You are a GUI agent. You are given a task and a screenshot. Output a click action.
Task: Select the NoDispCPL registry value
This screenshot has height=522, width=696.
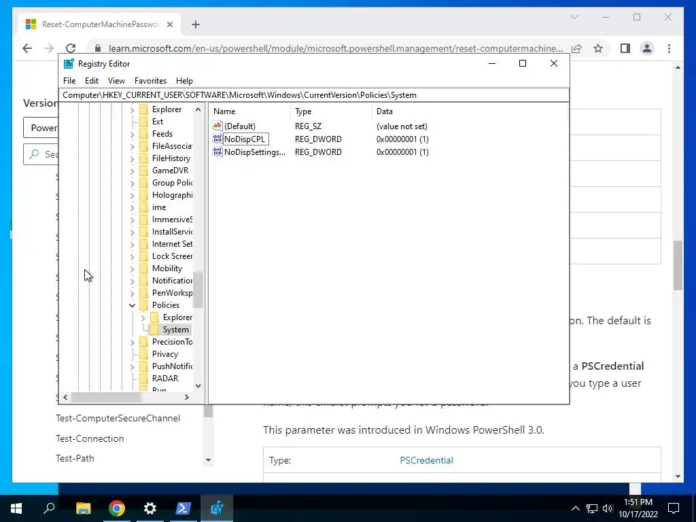click(x=245, y=139)
